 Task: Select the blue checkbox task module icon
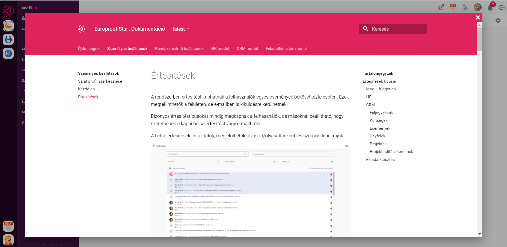tap(8, 54)
